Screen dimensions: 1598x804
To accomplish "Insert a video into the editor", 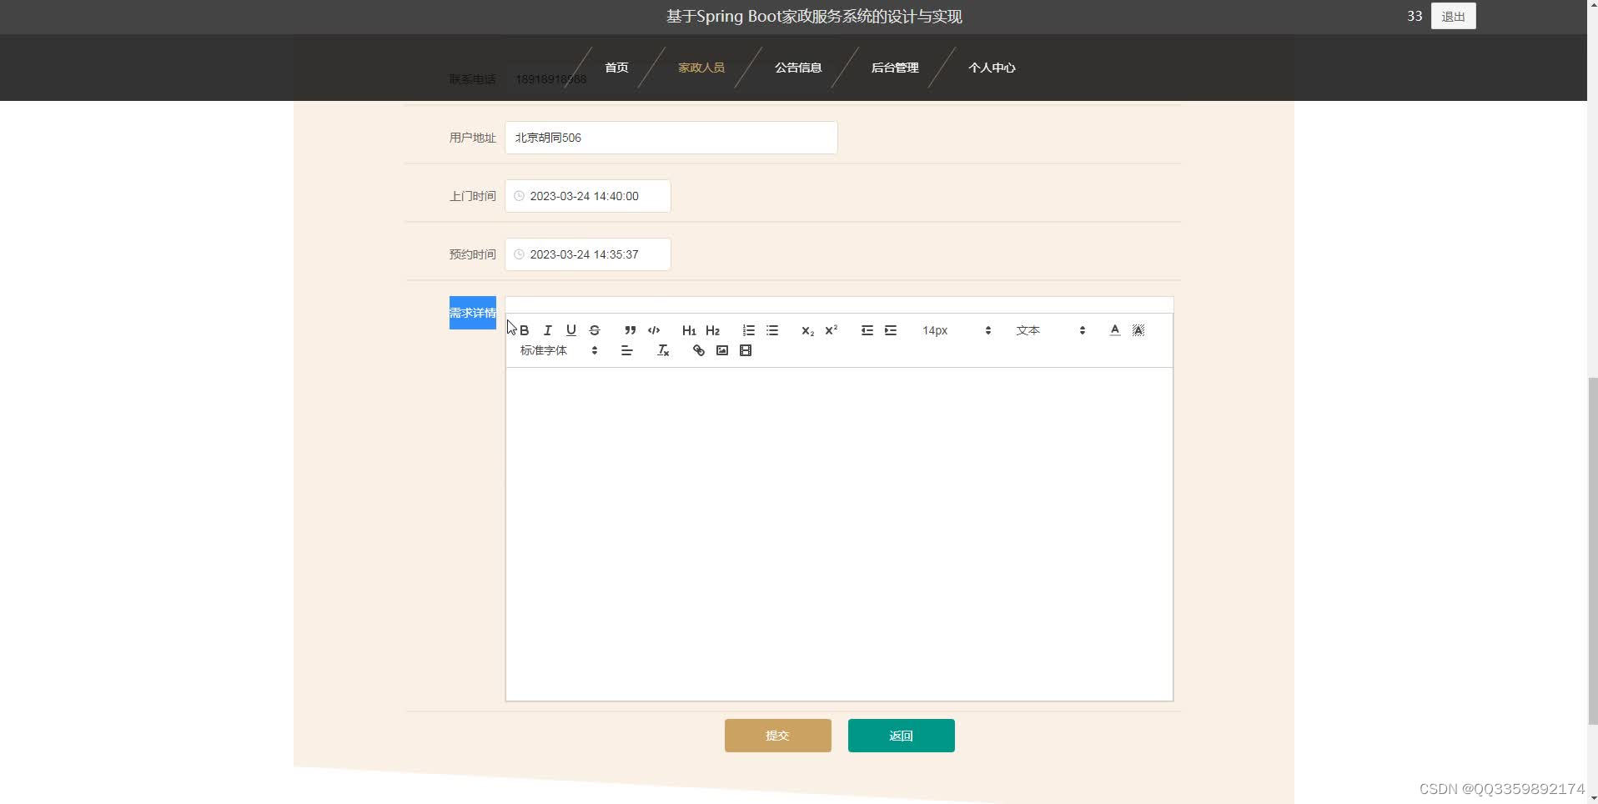I will tap(746, 351).
